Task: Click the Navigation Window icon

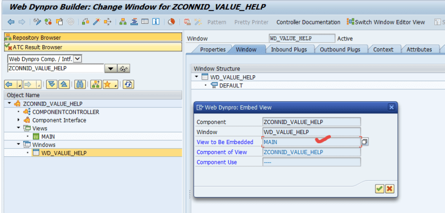Action: coord(145,22)
